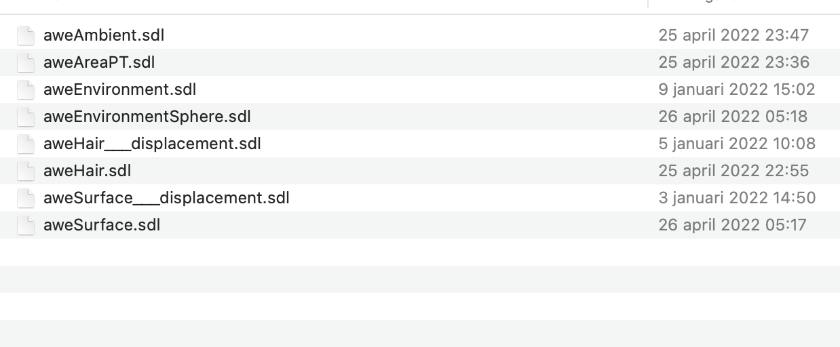The image size is (840, 347).
Task: Select the aweSurface.sdl filename
Action: [102, 225]
